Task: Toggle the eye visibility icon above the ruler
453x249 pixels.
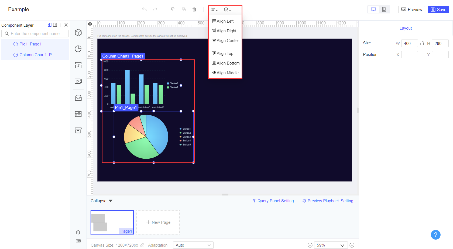Action: pos(90,24)
